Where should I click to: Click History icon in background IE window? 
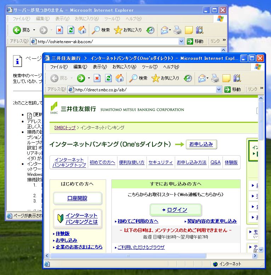(150, 30)
